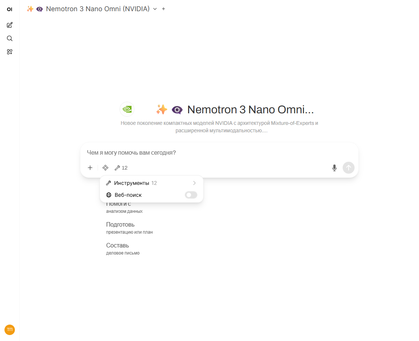Start voice dictation with microphone icon
This screenshot has height=341, width=419.
334,168
